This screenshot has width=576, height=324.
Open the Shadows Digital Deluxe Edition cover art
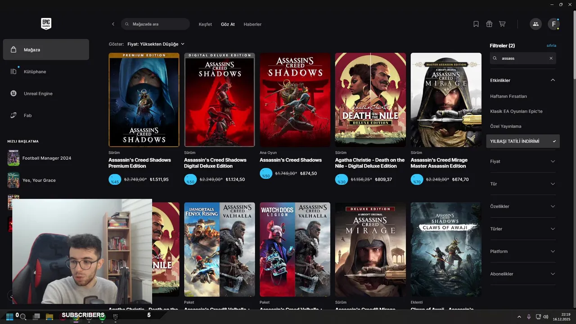coord(220,100)
